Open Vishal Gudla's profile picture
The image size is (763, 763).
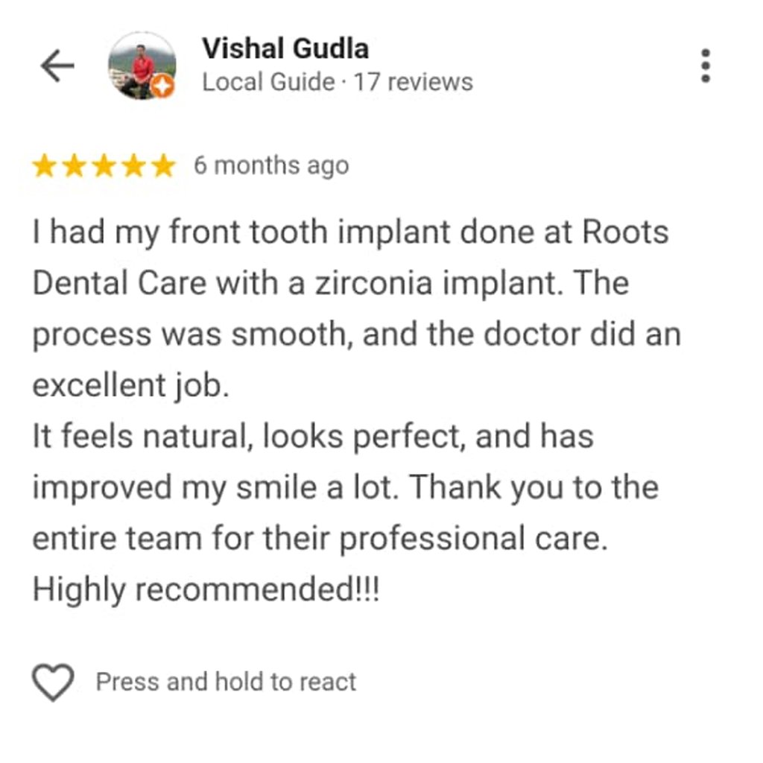tap(142, 66)
